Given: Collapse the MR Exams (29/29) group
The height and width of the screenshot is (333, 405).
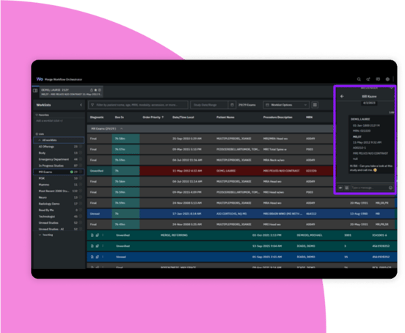Looking at the screenshot, I should (x=121, y=128).
